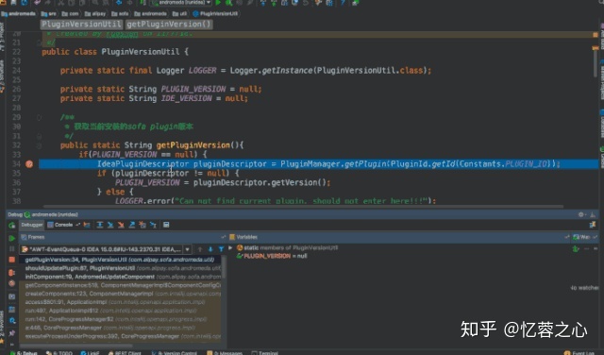Screen dimensions: 604x355
Task: Click the Step Into icon
Action: coord(110,225)
